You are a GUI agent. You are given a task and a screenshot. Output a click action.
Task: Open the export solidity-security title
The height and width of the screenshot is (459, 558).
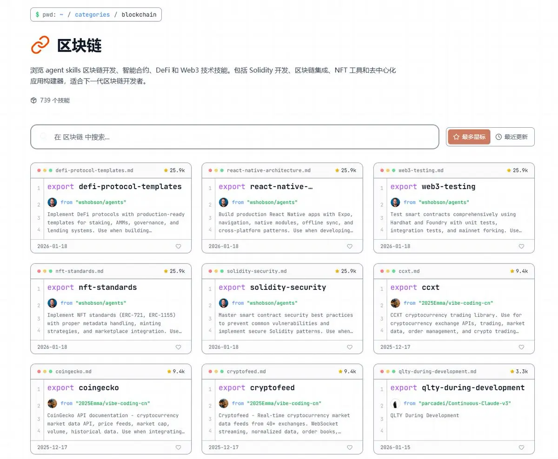(272, 287)
